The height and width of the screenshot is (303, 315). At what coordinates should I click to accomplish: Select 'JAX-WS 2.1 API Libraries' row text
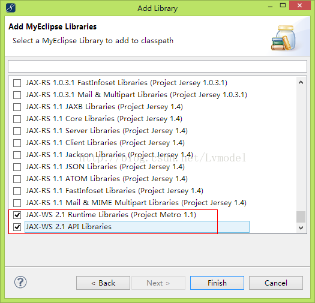coord(68,227)
